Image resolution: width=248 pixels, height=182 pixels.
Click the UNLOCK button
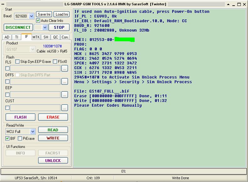[53, 160]
